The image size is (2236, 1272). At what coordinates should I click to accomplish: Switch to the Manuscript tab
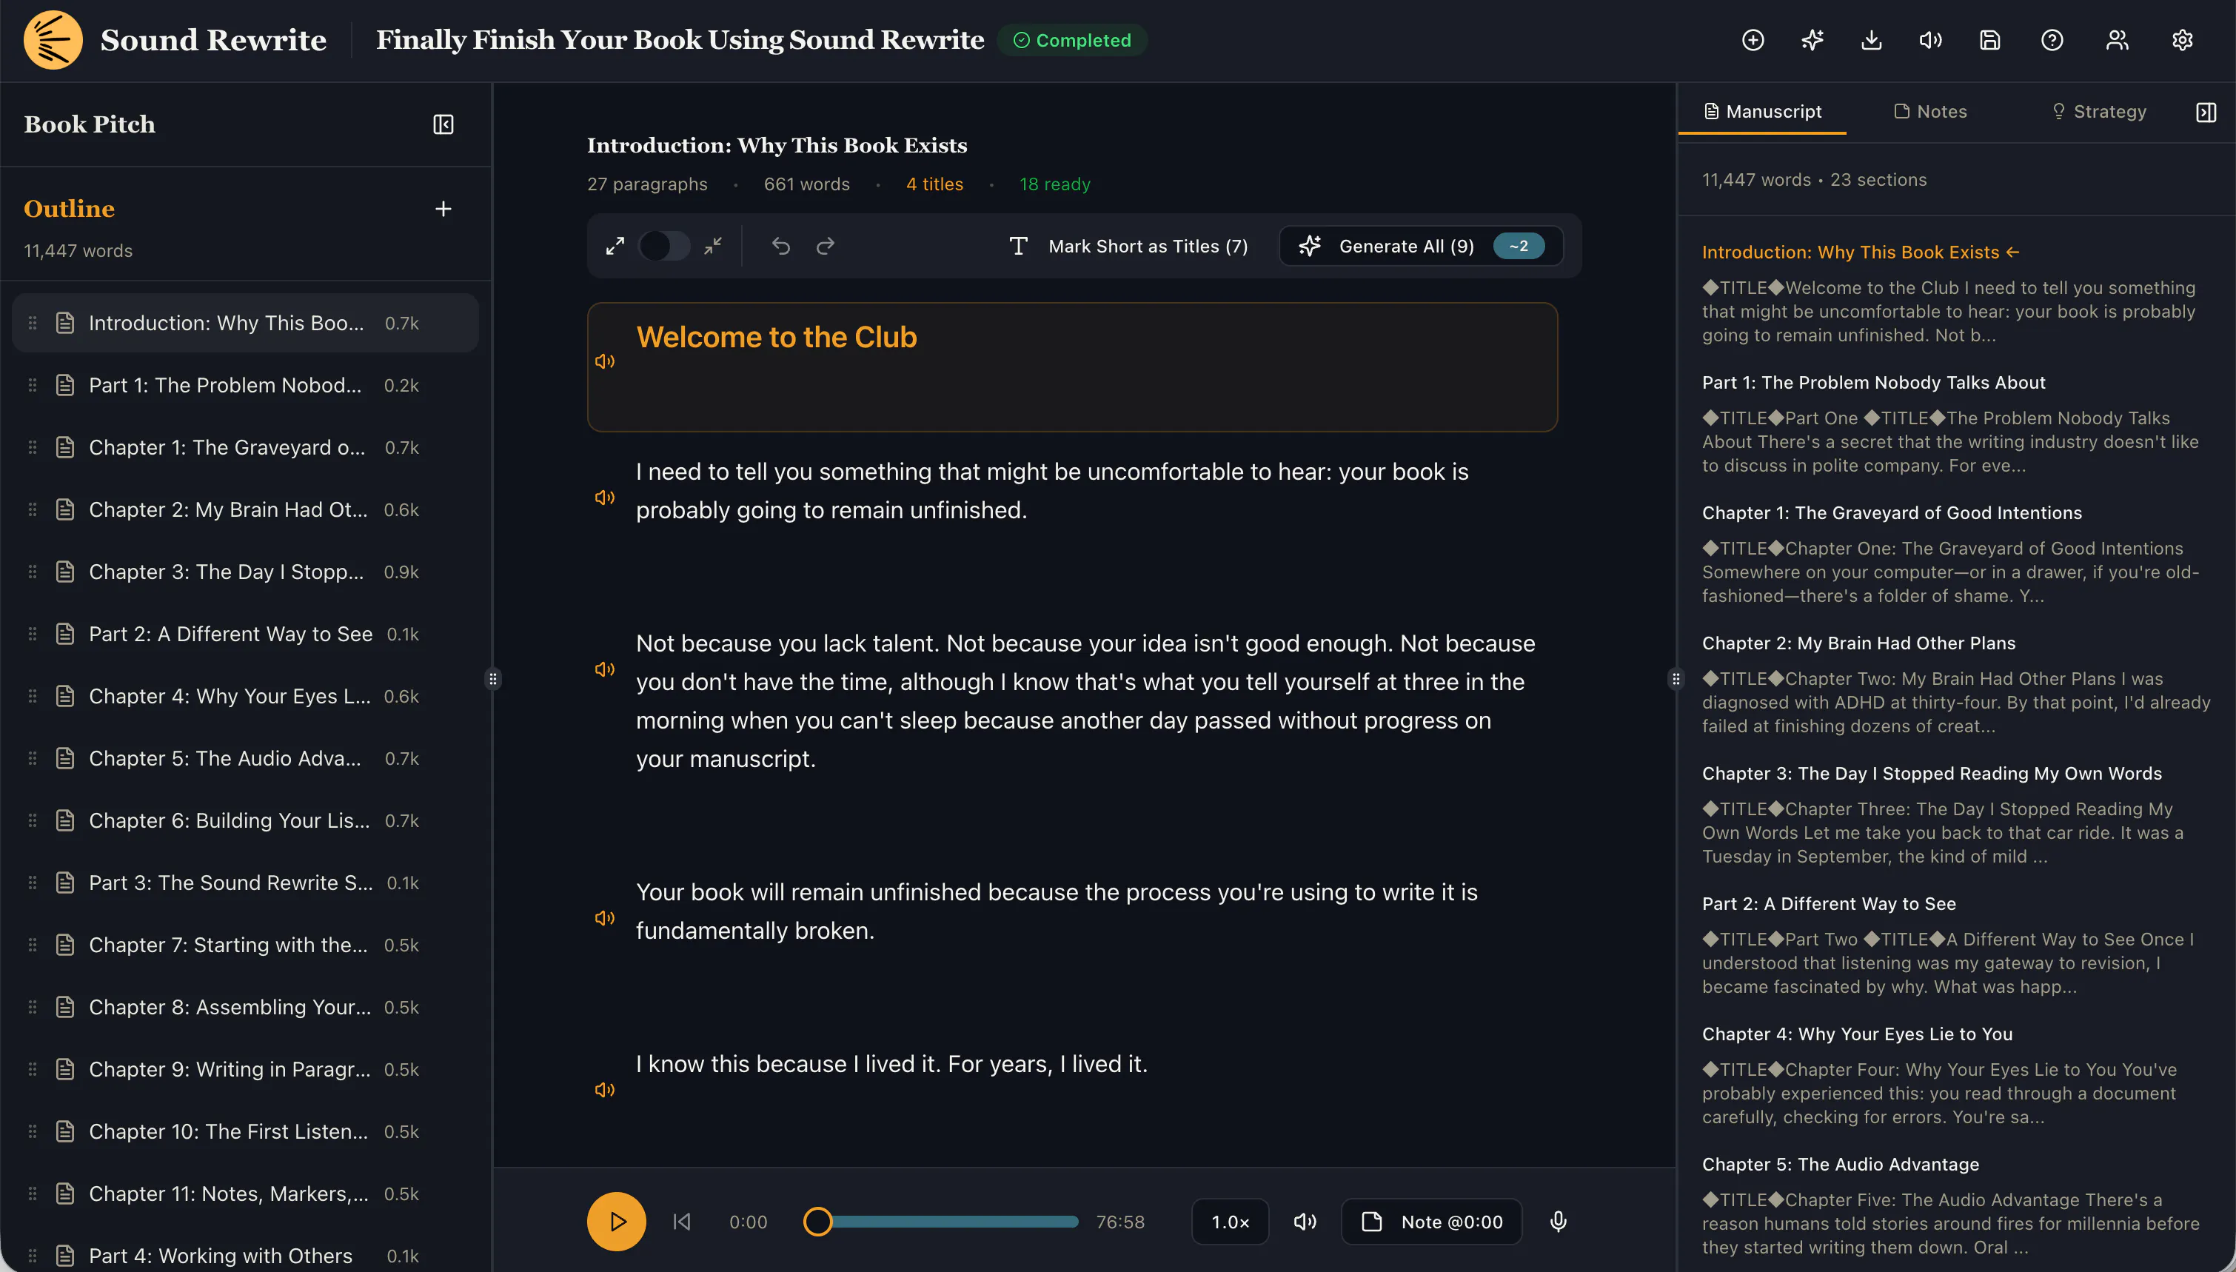click(x=1763, y=112)
